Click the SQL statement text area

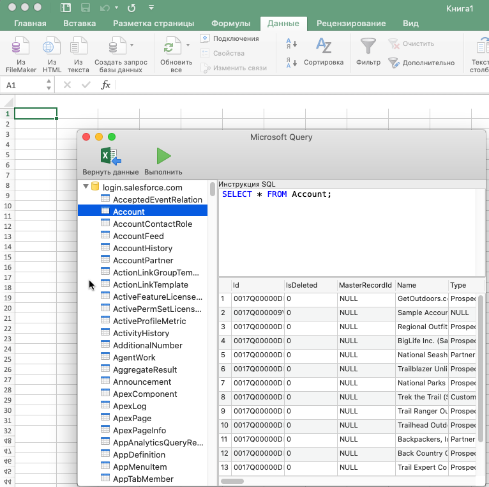[x=347, y=232]
